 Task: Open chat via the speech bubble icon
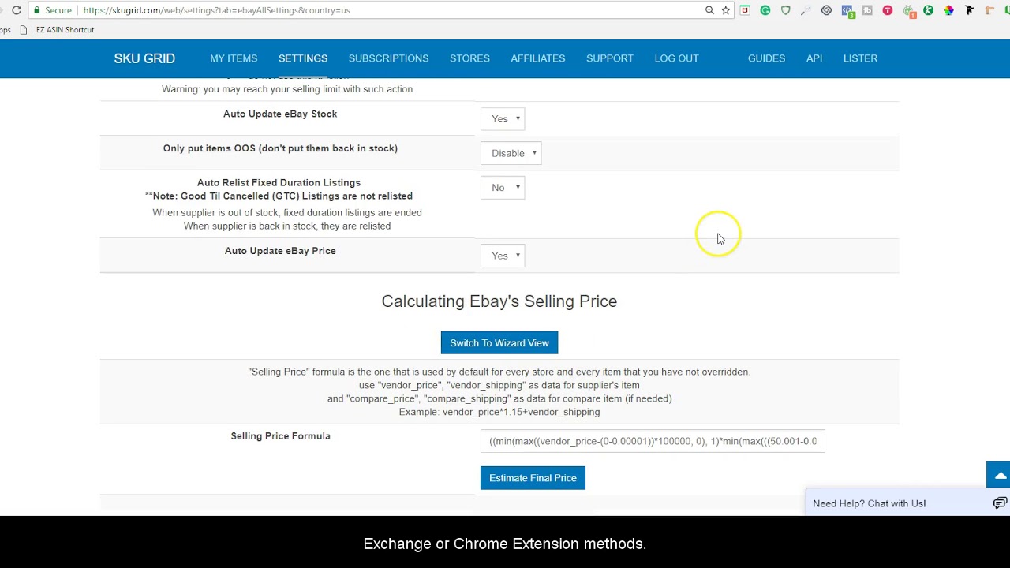tap(1000, 503)
